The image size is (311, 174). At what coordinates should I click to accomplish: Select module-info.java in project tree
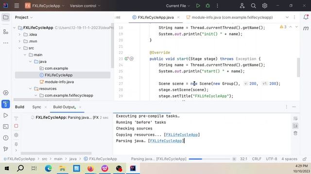pos(59,82)
